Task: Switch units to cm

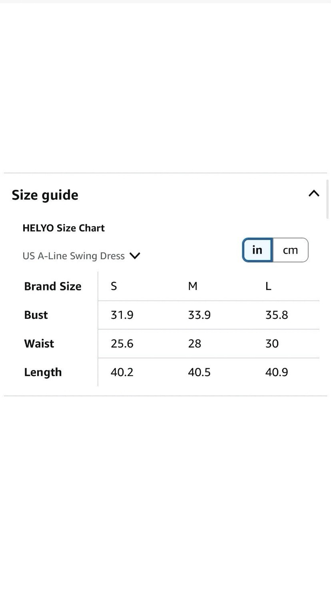Action: coord(290,250)
